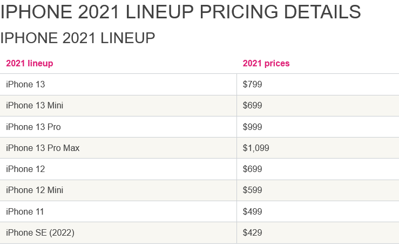
Task: Click the iPhone 12 $699 price
Action: tap(253, 169)
